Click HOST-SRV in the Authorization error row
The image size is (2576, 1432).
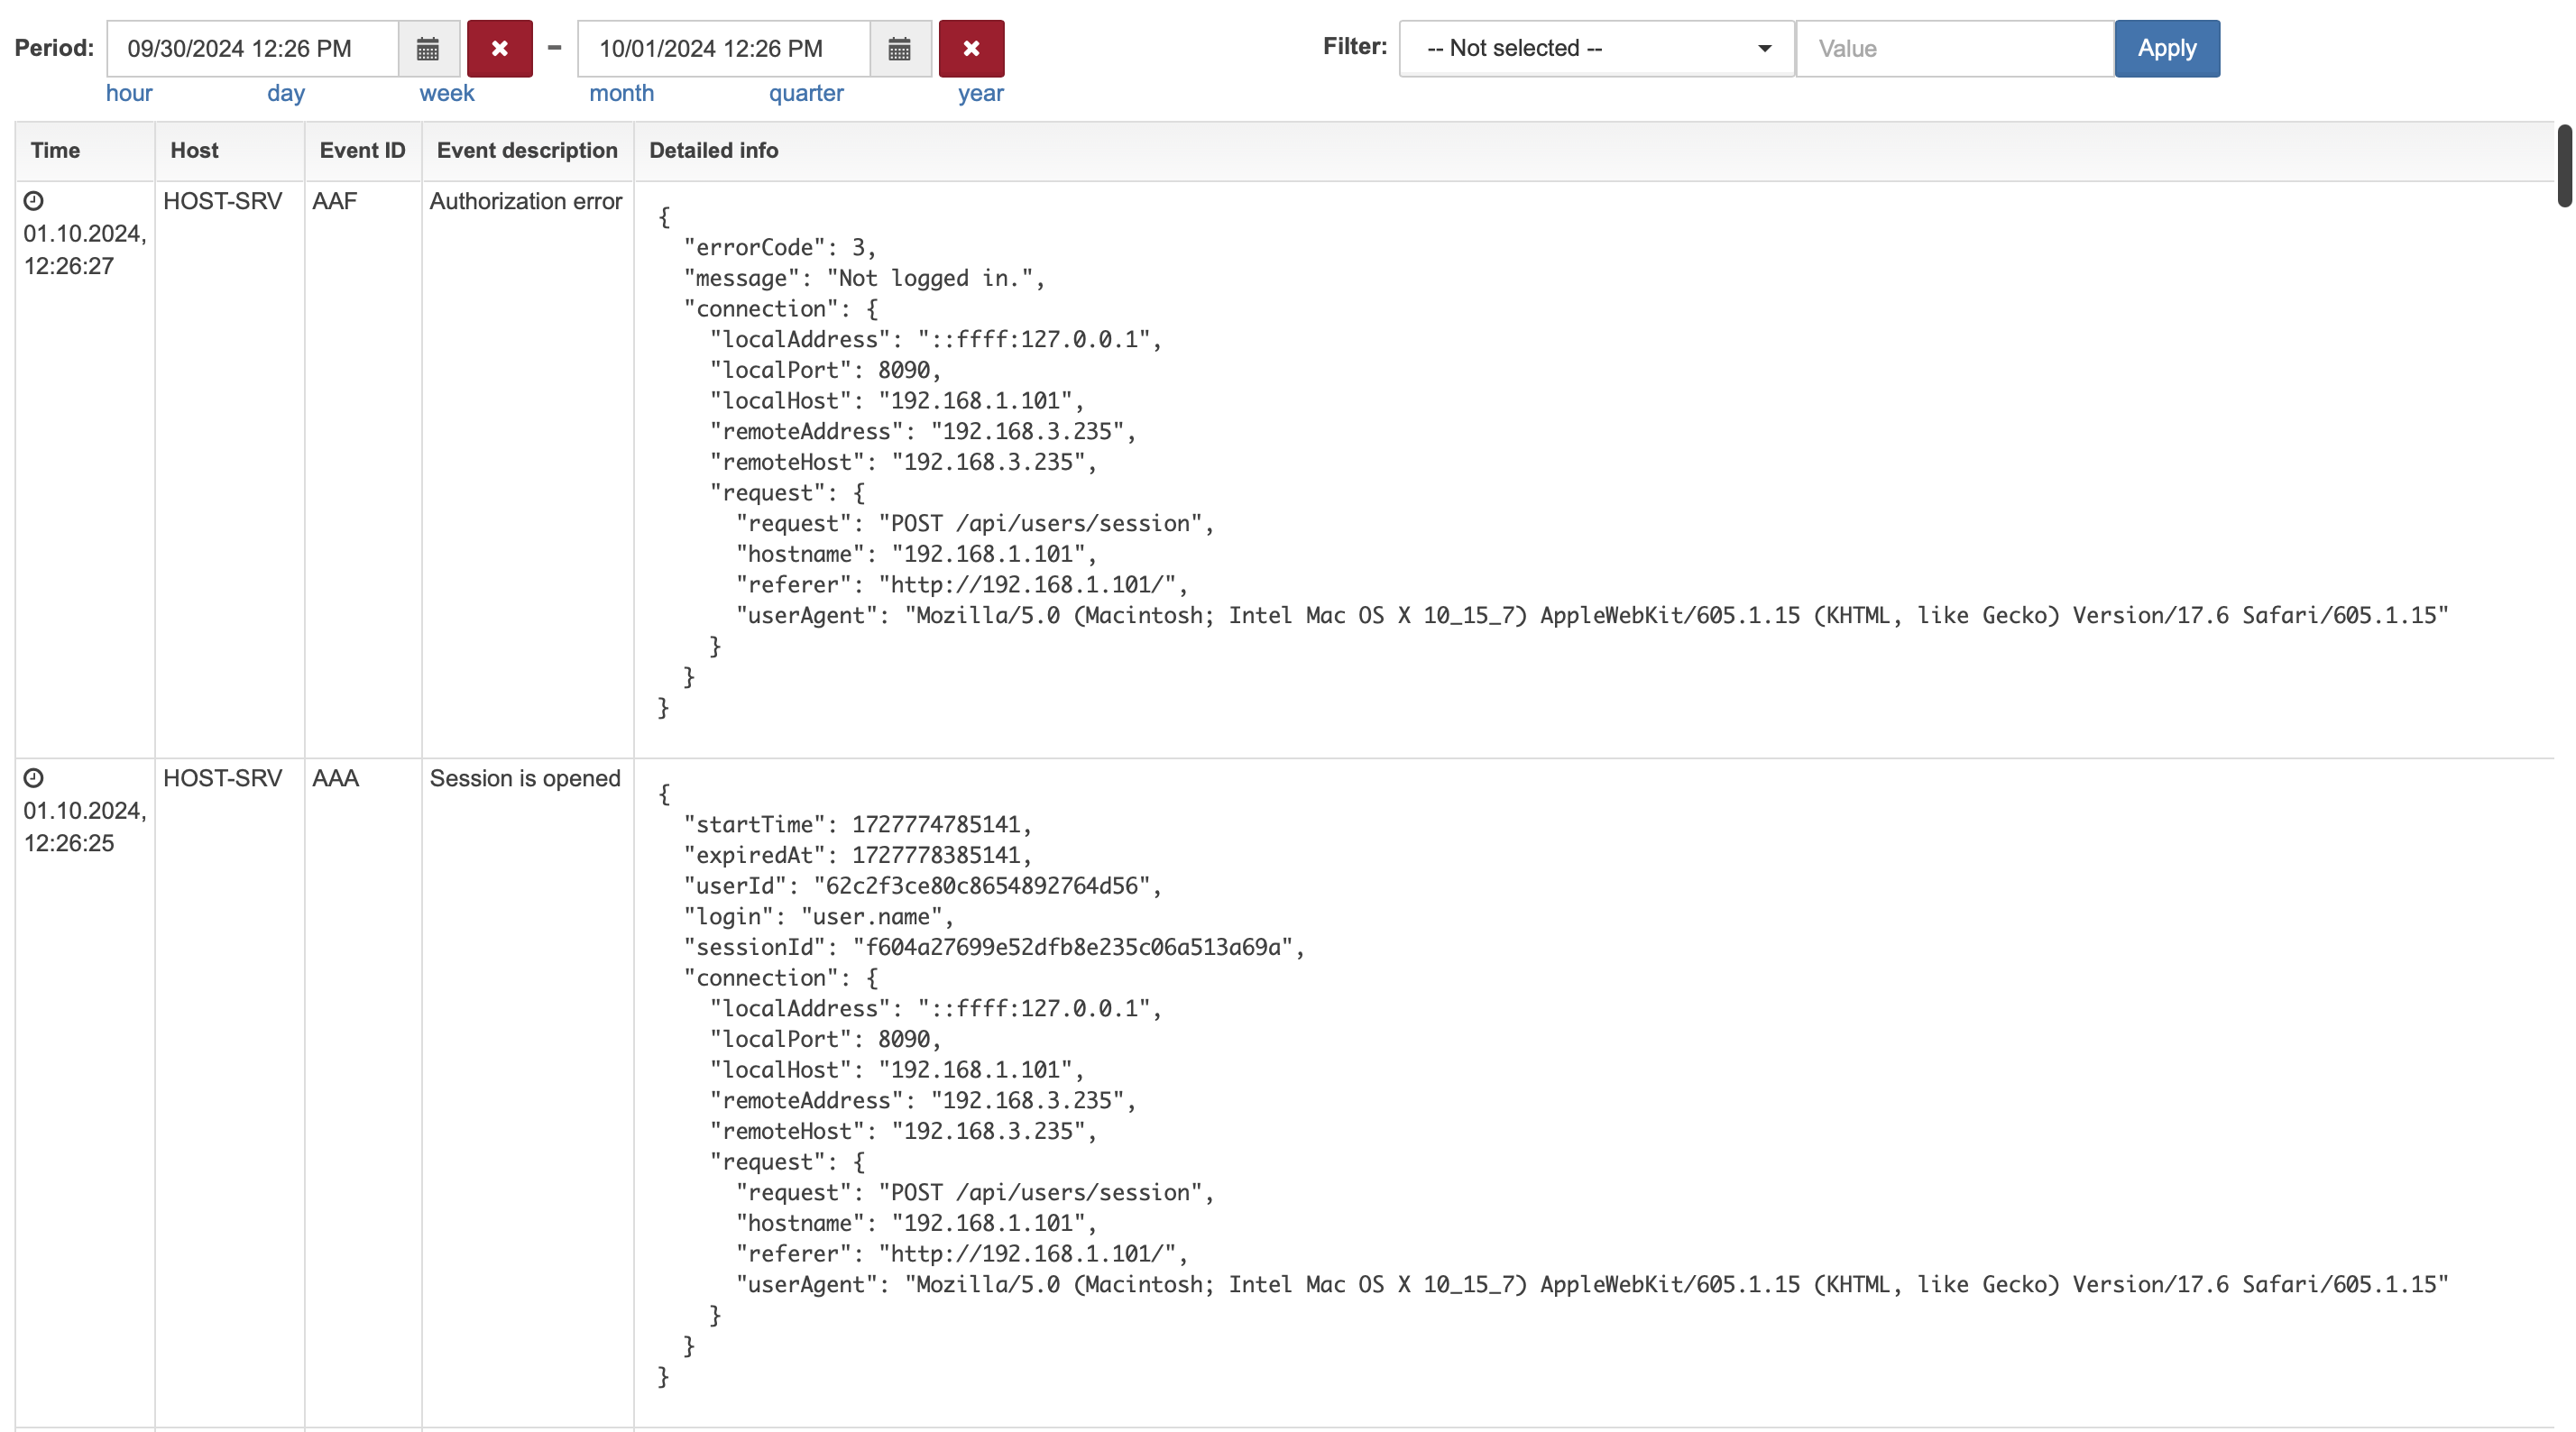pos(223,201)
